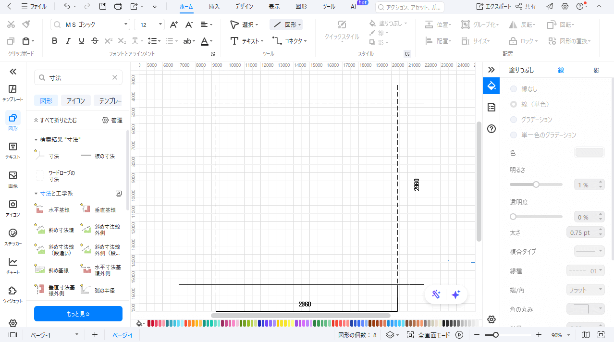Collapse the 検索結果 "寸法" section

[x=36, y=140]
